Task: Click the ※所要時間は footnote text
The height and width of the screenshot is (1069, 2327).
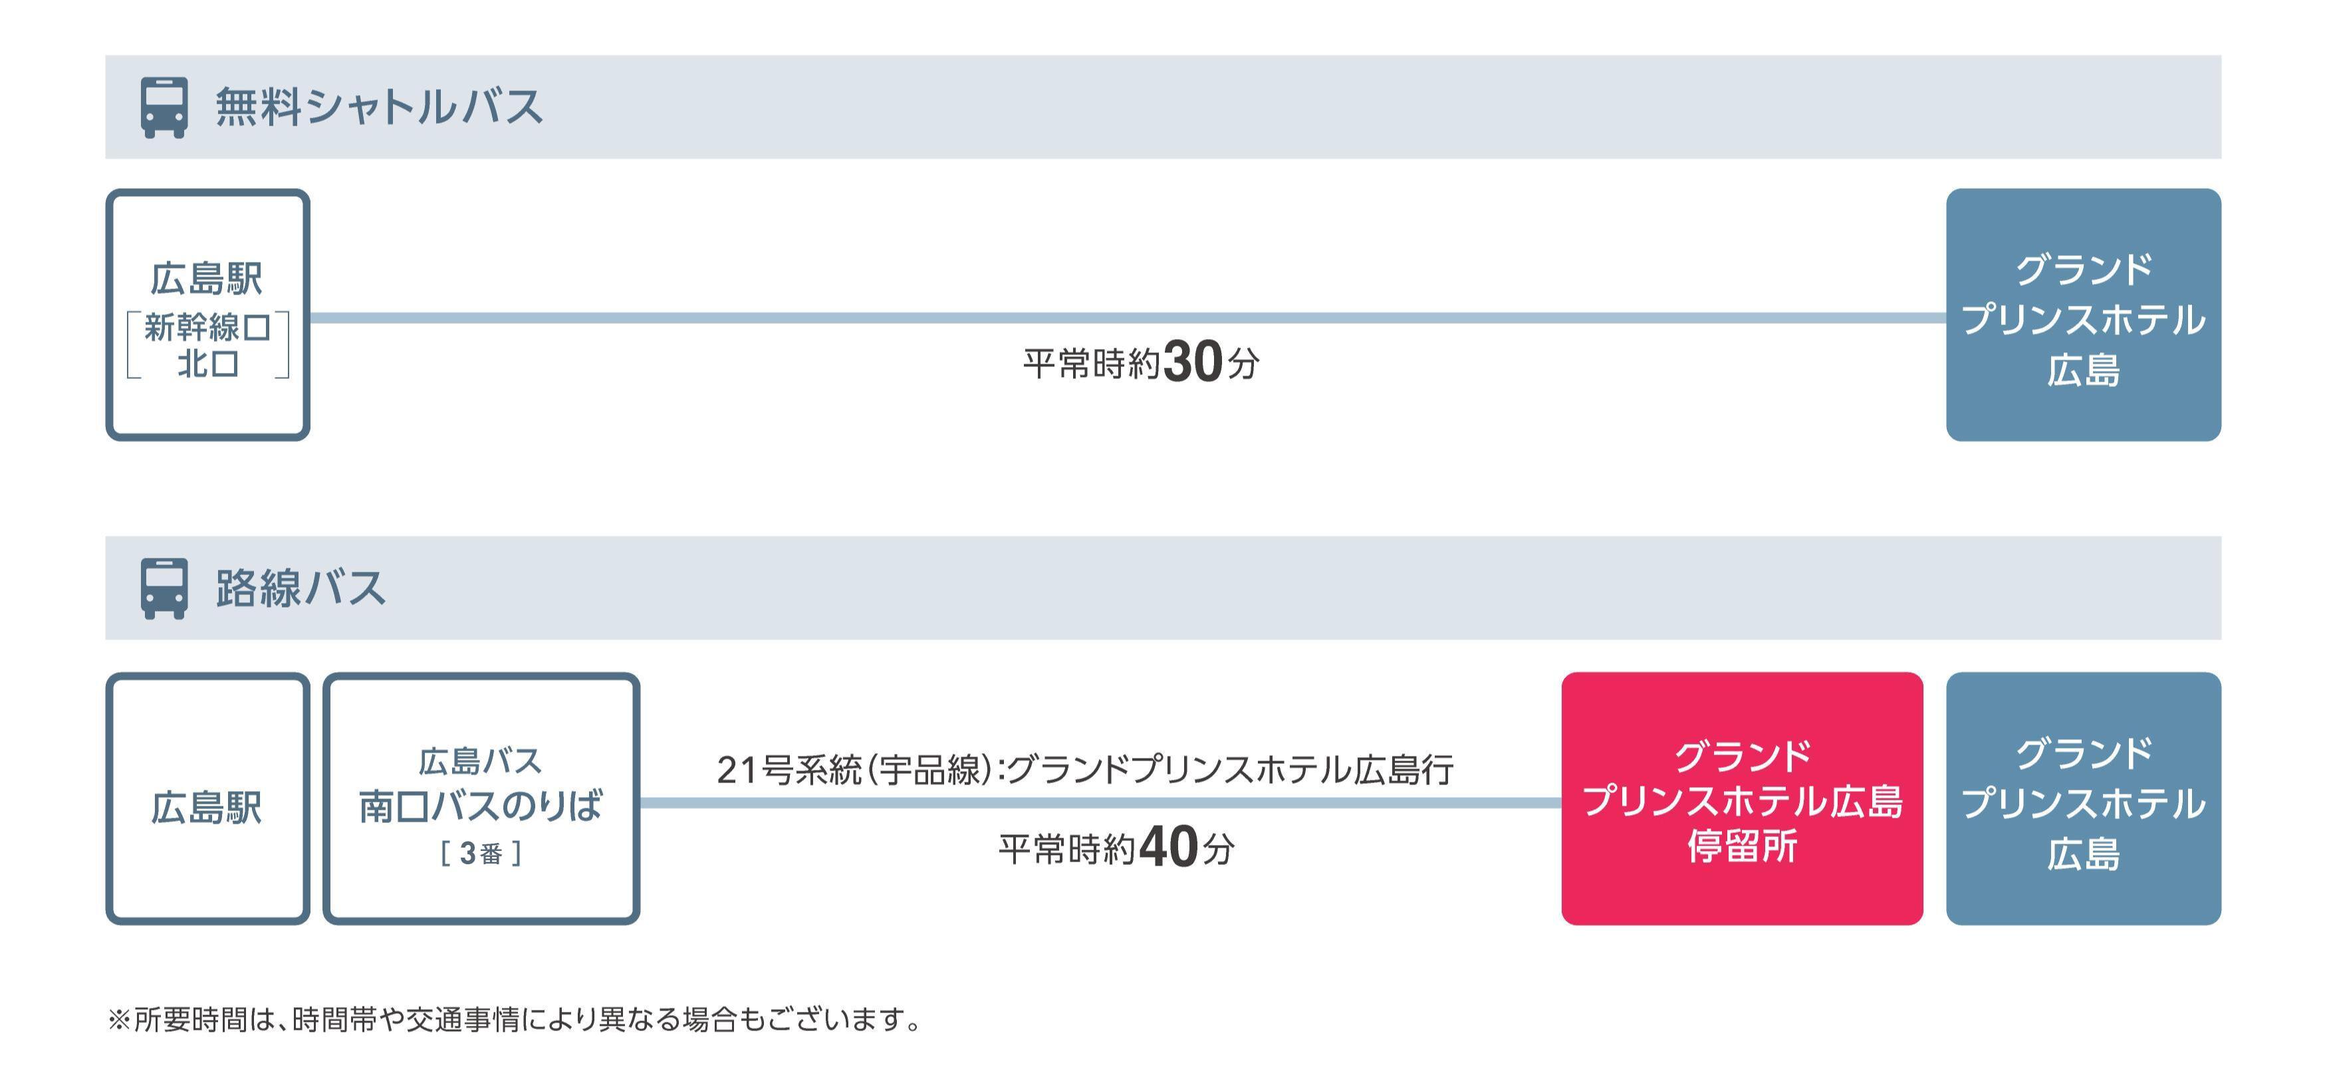Action: [x=515, y=1019]
